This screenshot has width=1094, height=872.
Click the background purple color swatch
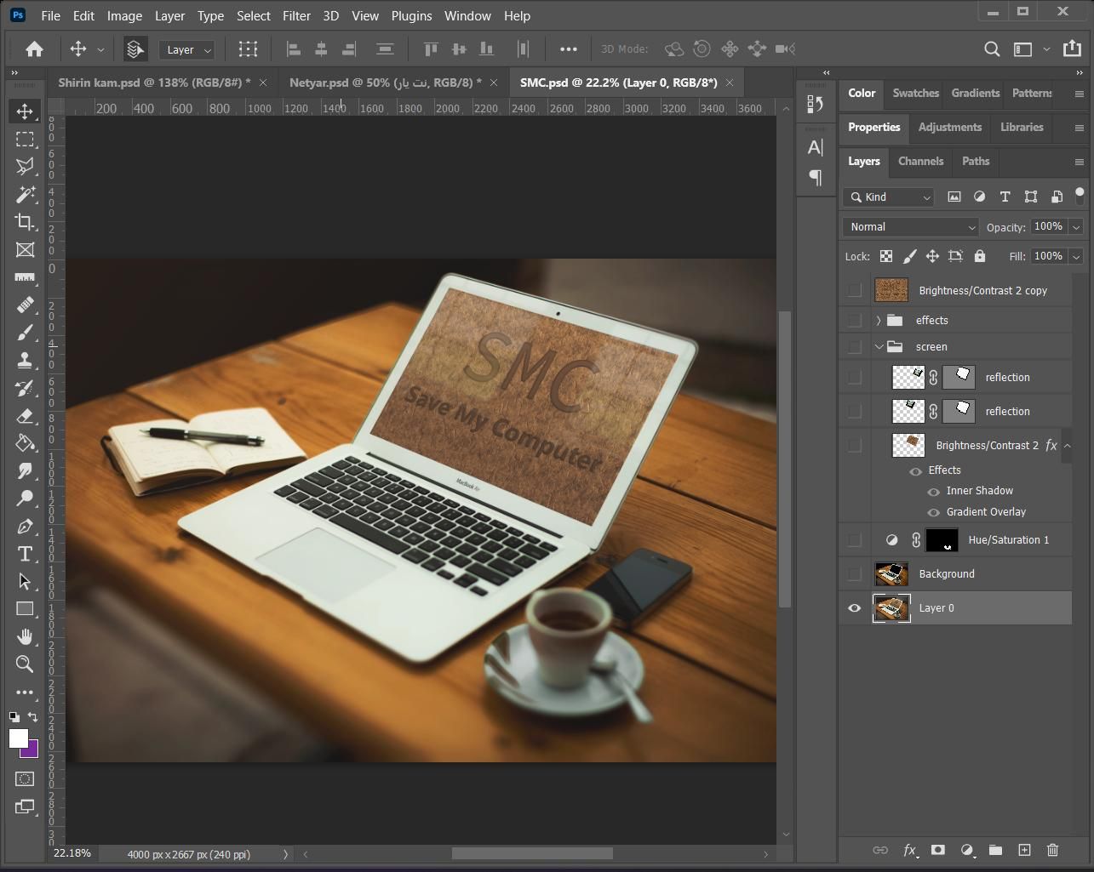click(32, 751)
